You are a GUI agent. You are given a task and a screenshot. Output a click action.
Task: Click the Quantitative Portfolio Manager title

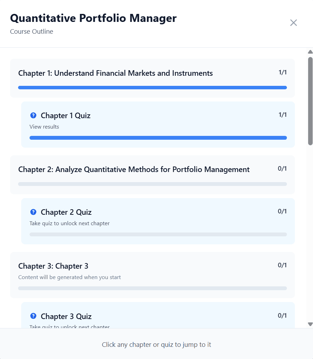click(x=93, y=18)
